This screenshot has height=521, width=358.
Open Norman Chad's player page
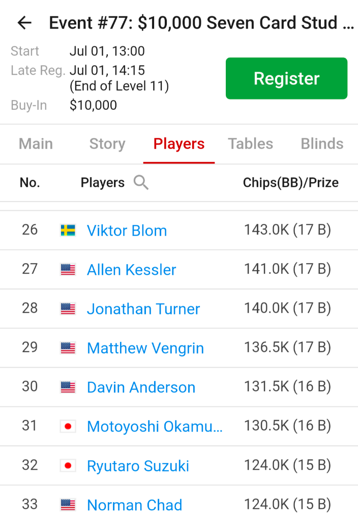click(134, 505)
